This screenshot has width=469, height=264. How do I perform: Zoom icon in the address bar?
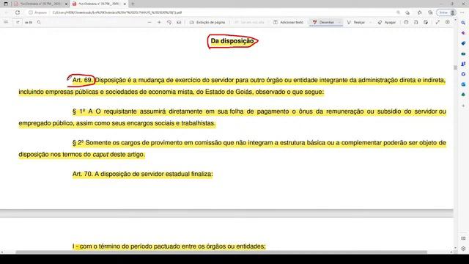398,12
